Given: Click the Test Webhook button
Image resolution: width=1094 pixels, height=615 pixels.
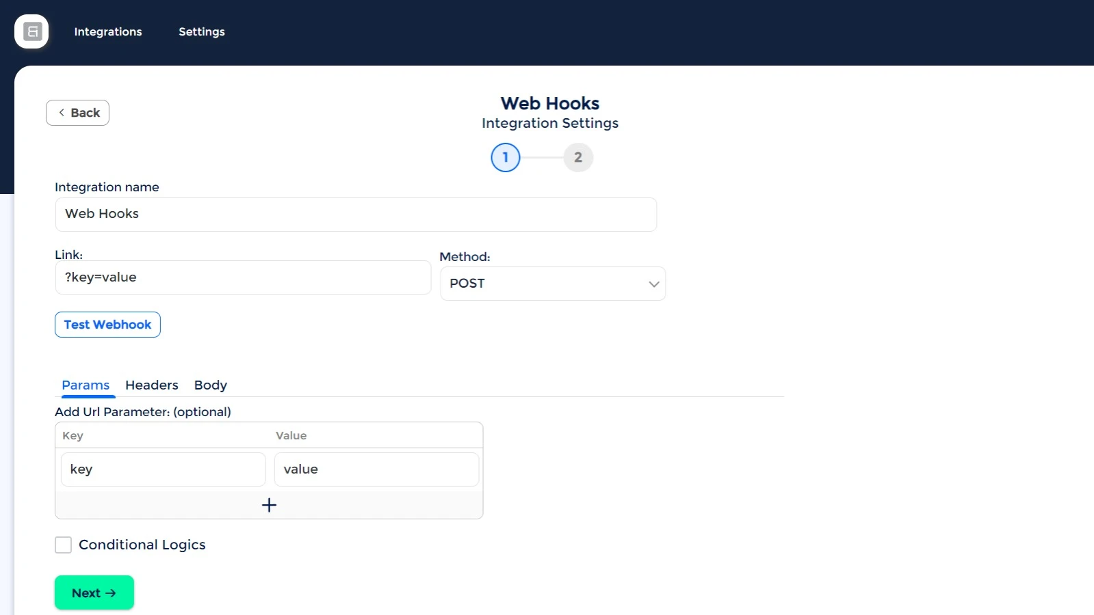Looking at the screenshot, I should click(x=107, y=325).
